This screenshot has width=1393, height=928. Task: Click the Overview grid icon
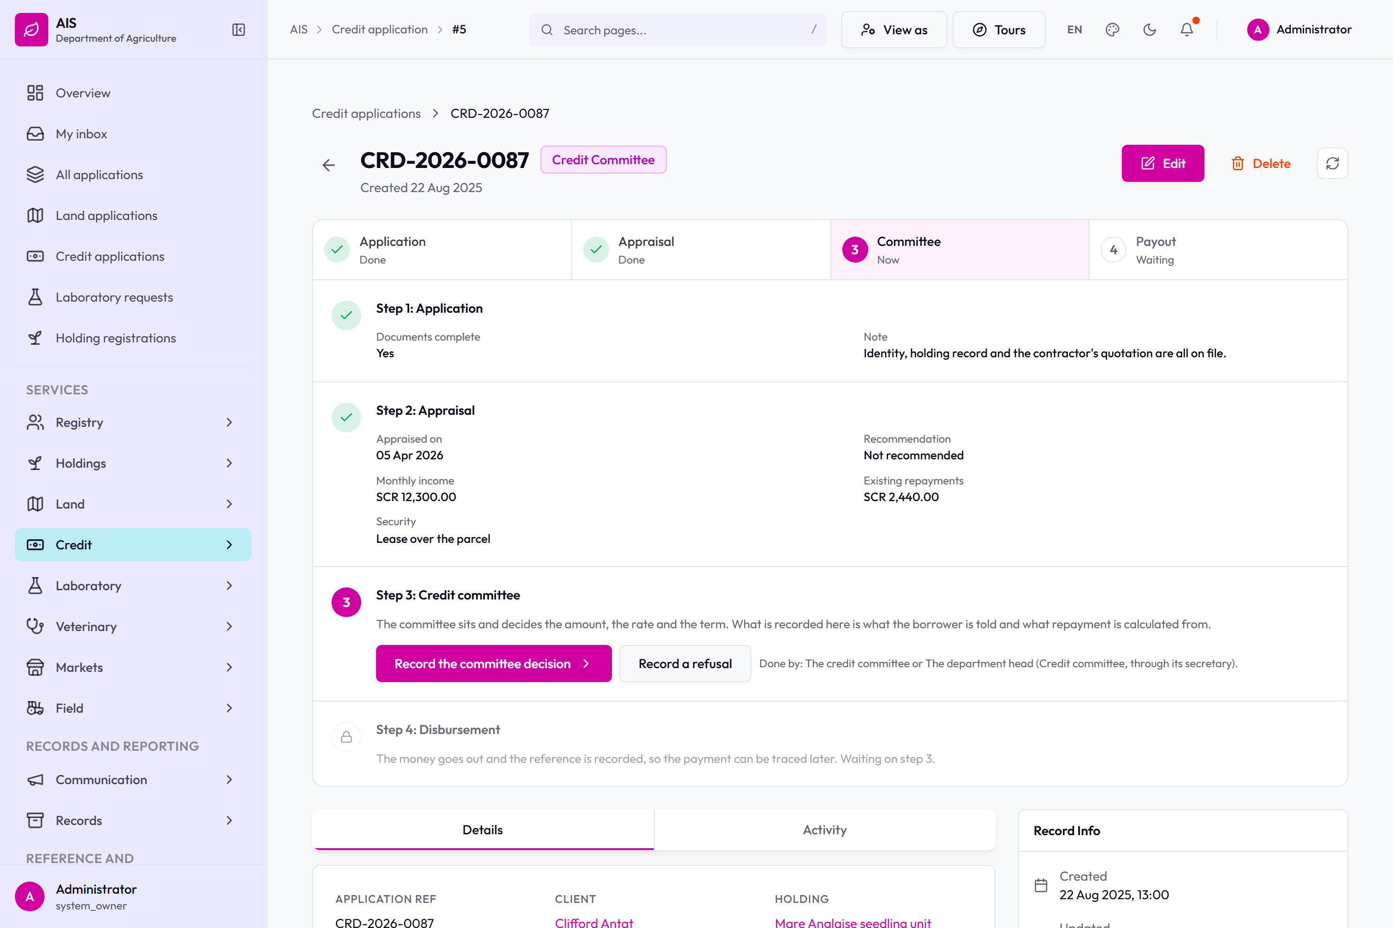35,93
